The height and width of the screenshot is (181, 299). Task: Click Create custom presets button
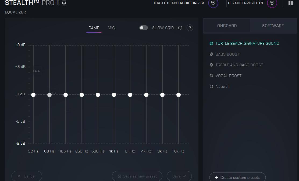coord(237,177)
